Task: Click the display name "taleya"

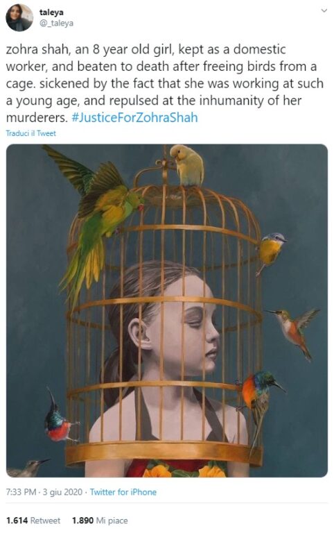Action: click(x=51, y=12)
